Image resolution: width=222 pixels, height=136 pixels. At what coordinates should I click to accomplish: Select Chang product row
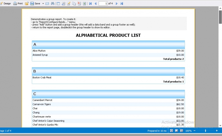pyautogui.click(x=108, y=113)
